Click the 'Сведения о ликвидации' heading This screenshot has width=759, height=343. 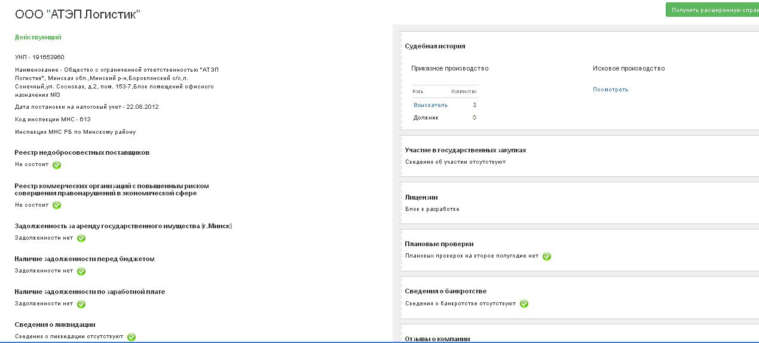pos(55,324)
